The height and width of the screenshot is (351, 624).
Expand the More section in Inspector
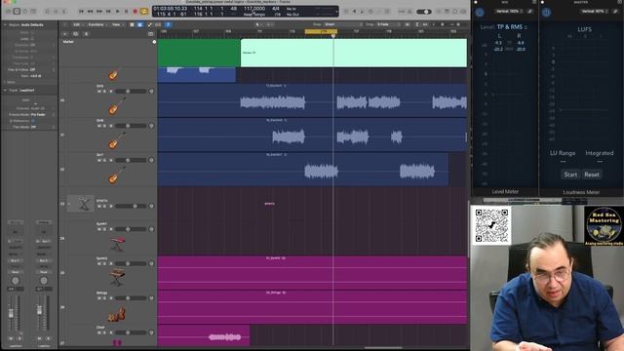tap(5, 82)
